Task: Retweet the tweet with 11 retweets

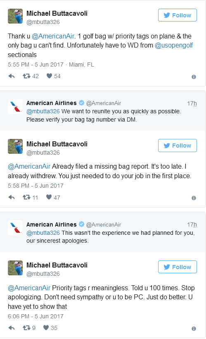Action: pyautogui.click(x=26, y=197)
